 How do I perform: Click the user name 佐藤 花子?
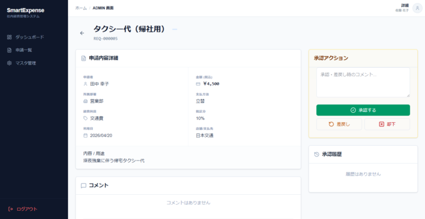(x=402, y=11)
